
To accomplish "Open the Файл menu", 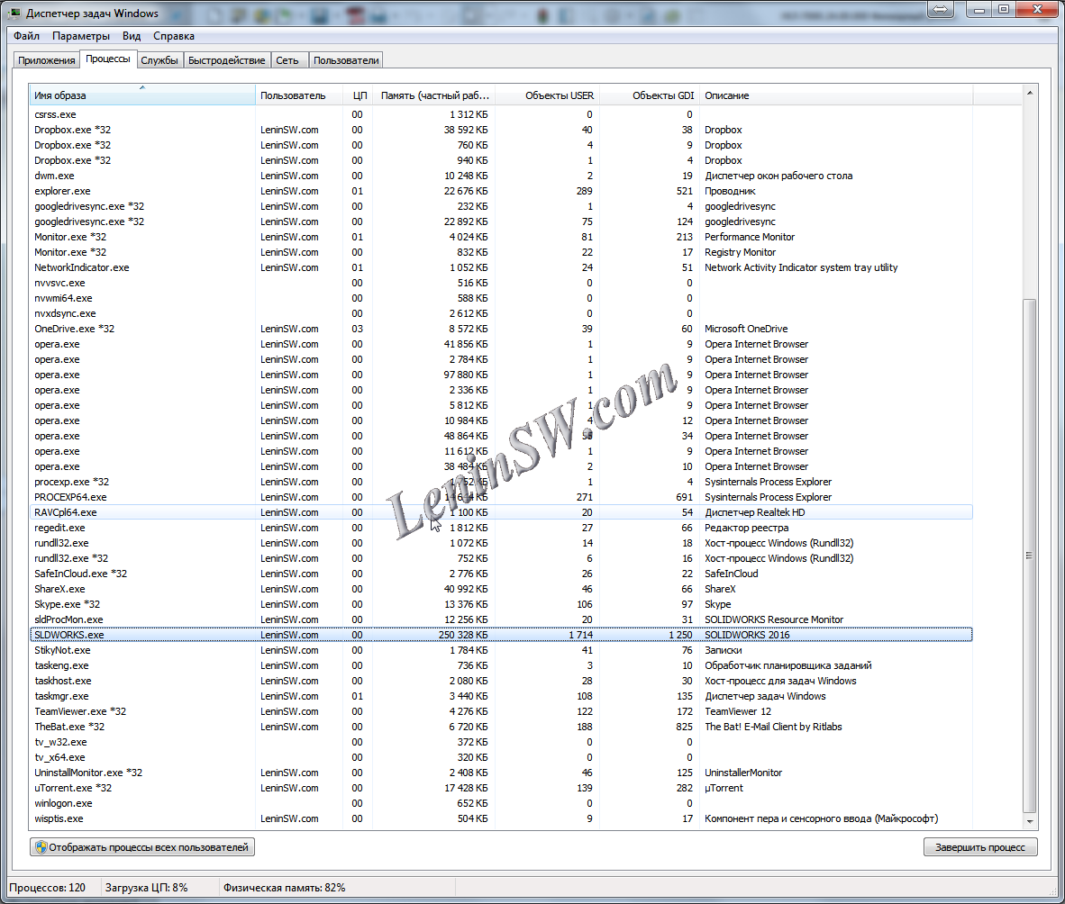I will (25, 36).
